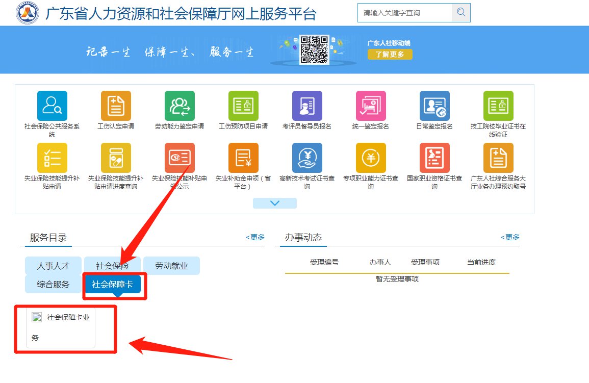Click the keyword search input field
Screen dimensions: 589x383
pos(405,13)
